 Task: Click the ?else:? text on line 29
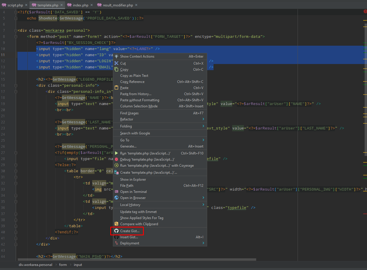[65, 165]
